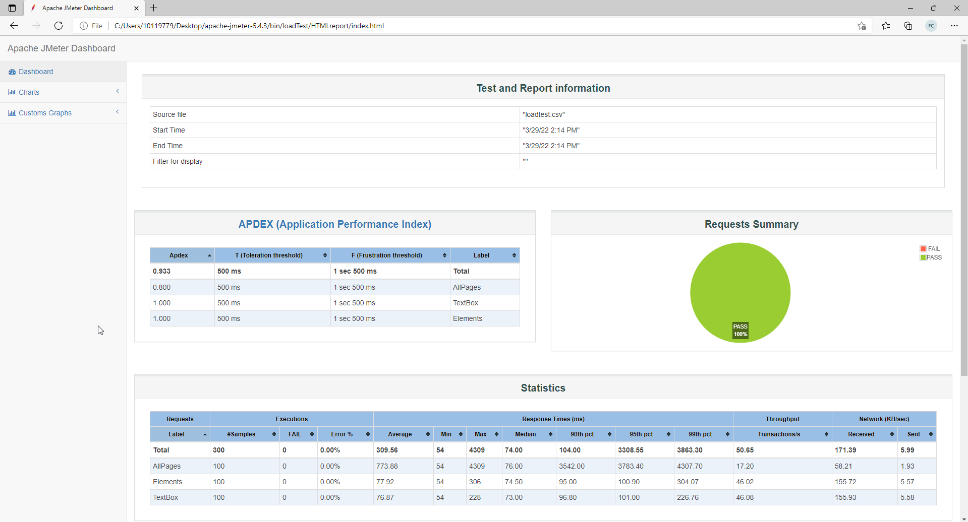Open browser Settings and more menu
The width and height of the screenshot is (968, 522).
(954, 26)
